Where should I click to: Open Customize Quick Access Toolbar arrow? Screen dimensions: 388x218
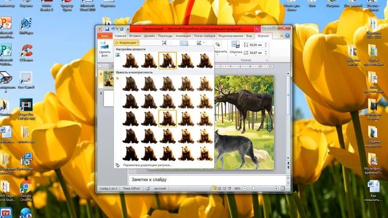click(128, 30)
